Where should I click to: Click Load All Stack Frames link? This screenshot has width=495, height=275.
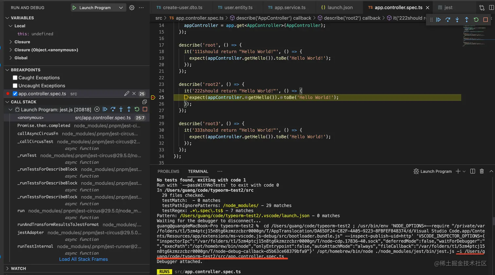pos(83,259)
